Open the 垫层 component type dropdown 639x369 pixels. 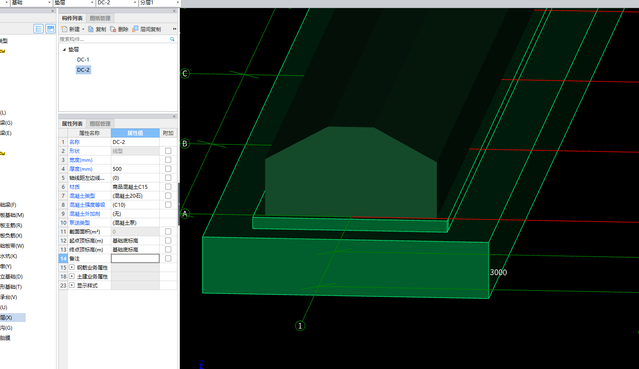click(x=92, y=3)
